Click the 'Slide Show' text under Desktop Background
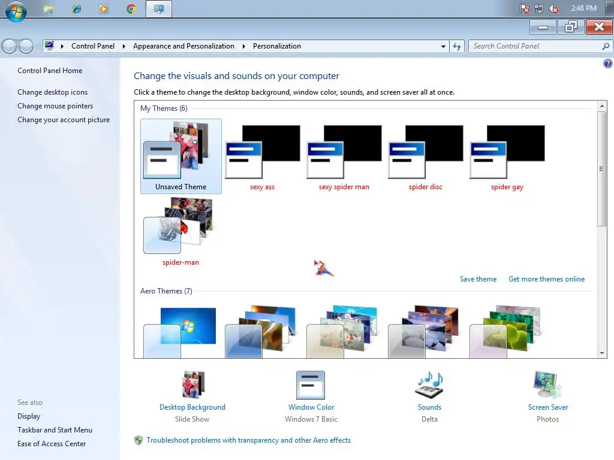614x460 pixels. click(192, 419)
